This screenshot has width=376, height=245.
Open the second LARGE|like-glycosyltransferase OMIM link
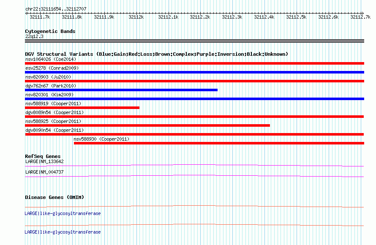(63, 232)
